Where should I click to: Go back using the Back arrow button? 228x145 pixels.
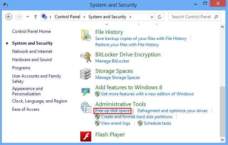click(x=9, y=17)
